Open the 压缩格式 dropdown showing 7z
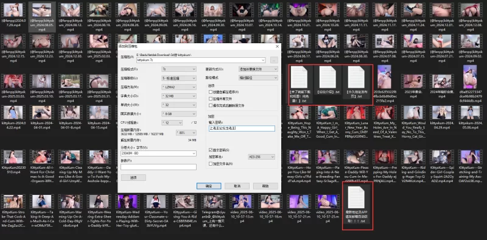This screenshot has width=487, height=240. 179,69
